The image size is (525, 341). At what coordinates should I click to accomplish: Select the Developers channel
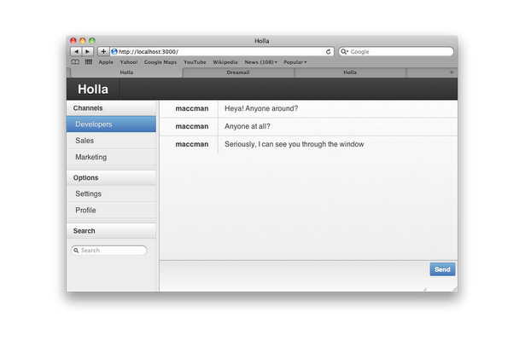(x=111, y=124)
